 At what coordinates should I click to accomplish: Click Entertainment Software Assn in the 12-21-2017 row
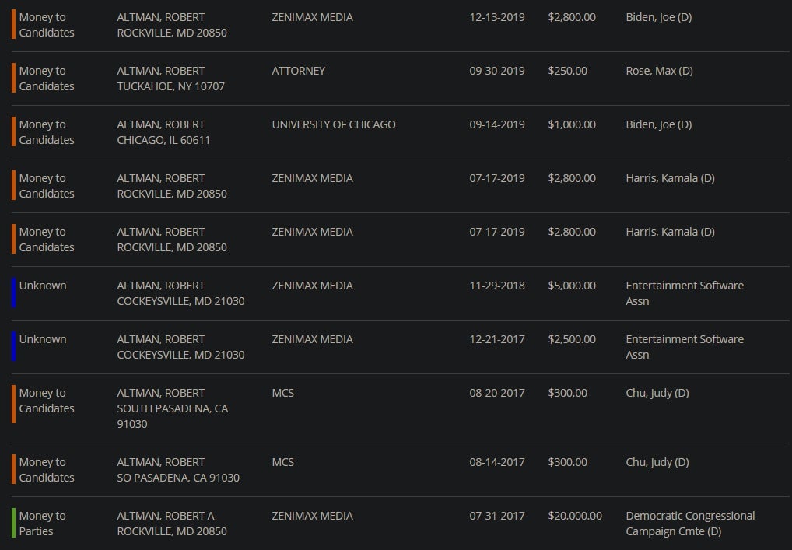(x=684, y=347)
